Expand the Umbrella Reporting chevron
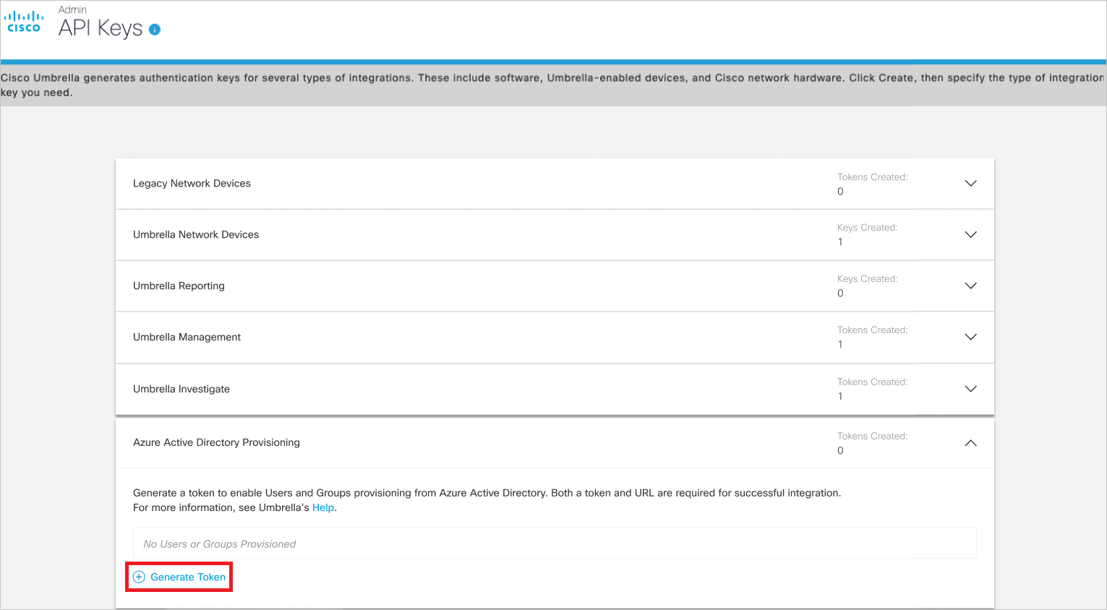The width and height of the screenshot is (1107, 610). click(x=970, y=286)
